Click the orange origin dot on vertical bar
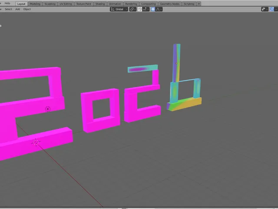Viewport: 278px width, 209px height. pyautogui.click(x=176, y=63)
